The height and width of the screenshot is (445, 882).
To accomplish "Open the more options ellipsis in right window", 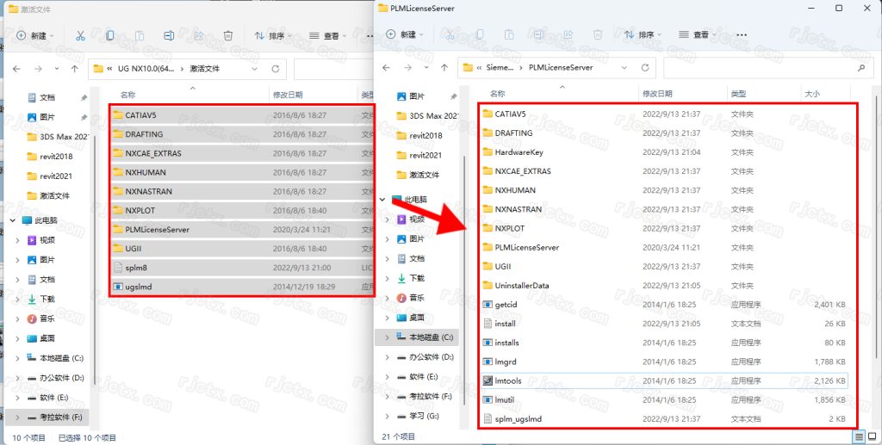I will [x=741, y=34].
